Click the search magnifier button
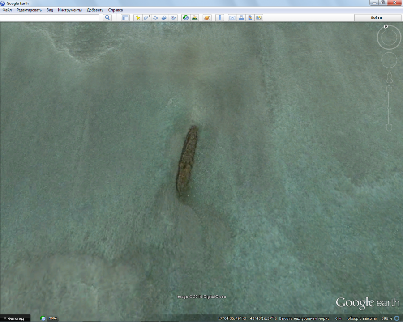 click(x=107, y=17)
